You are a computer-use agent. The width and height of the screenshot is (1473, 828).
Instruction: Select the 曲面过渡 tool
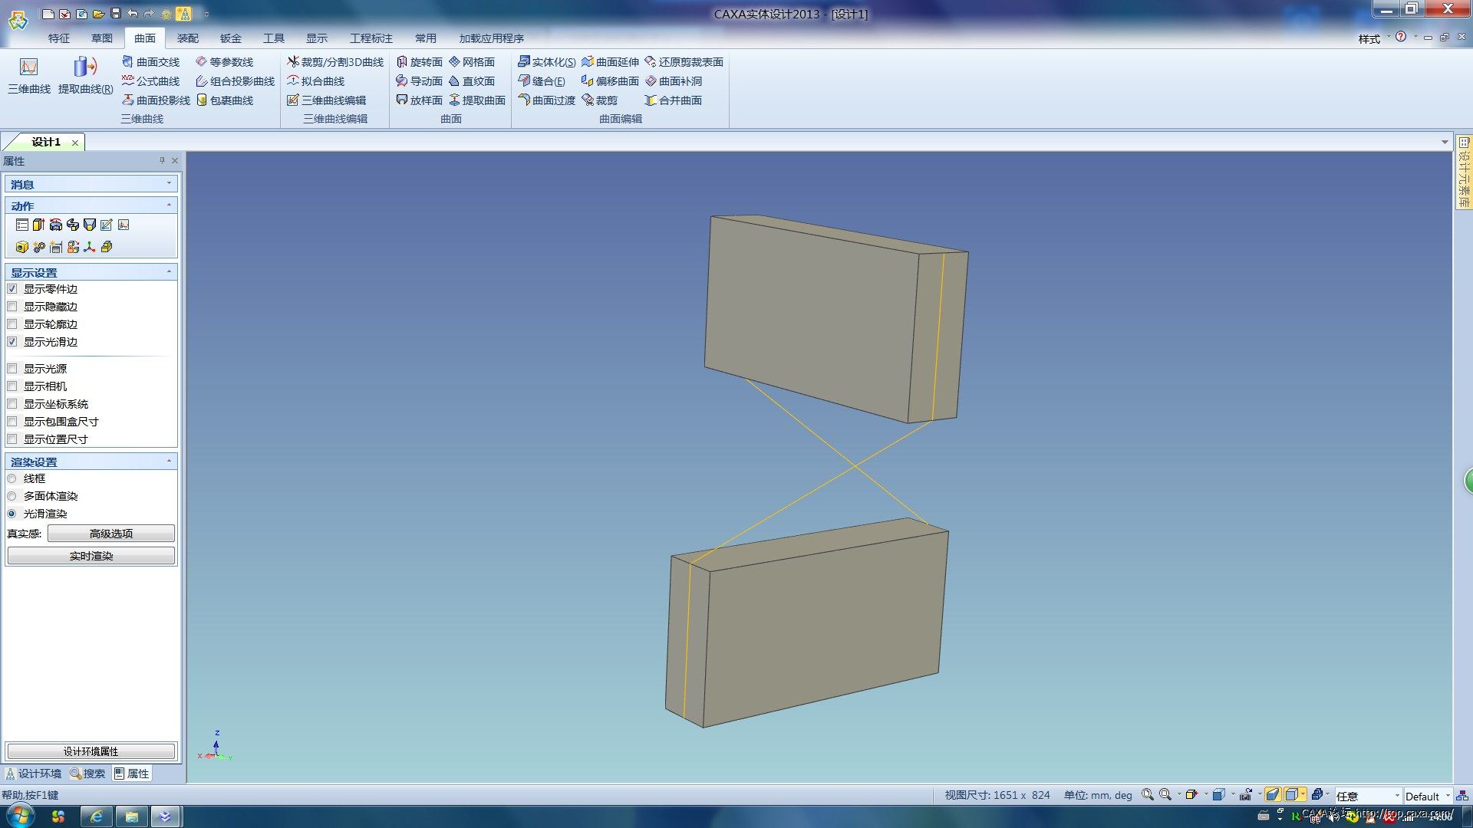coord(546,100)
